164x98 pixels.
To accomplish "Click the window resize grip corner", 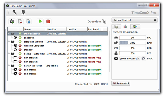I will click(x=158, y=90).
